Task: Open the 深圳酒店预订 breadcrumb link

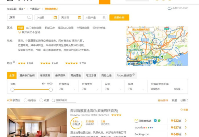Action: pos(51,9)
